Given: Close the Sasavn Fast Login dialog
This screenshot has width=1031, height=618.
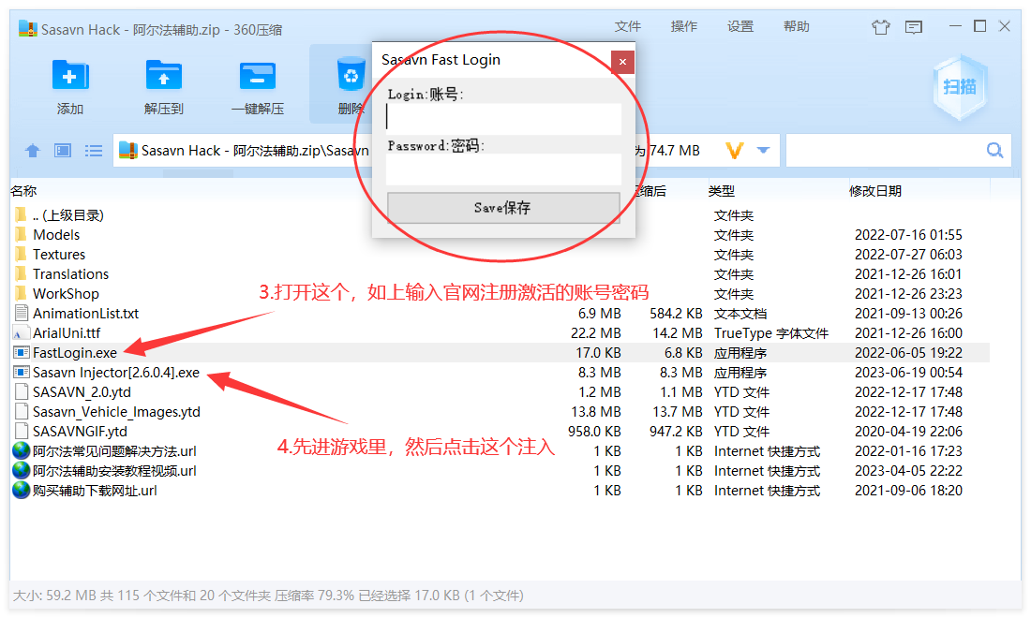Looking at the screenshot, I should coord(622,62).
